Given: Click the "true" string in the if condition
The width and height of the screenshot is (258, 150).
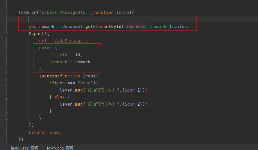Looking at the screenshot, I should click(85, 83).
